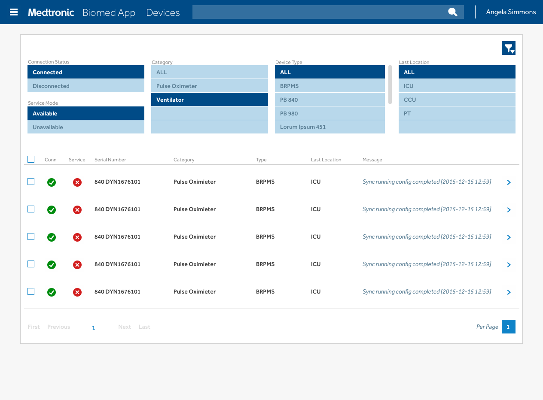
Task: Choose ALL in Last Location filter
Action: (x=457, y=72)
